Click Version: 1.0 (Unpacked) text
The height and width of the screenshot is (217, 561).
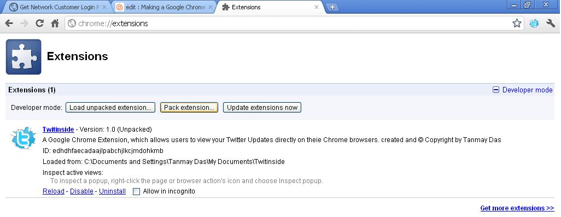click(x=115, y=130)
